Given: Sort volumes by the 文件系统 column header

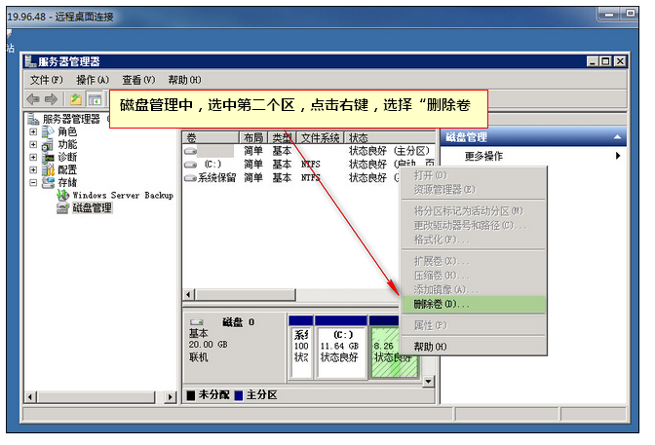Looking at the screenshot, I should tap(320, 138).
